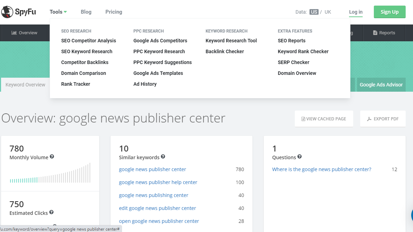
Task: Open 'open google news publisher center' link
Action: click(159, 221)
